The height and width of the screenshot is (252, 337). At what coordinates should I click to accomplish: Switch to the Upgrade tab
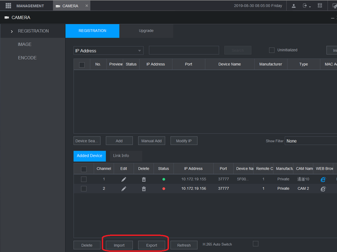[x=146, y=31]
